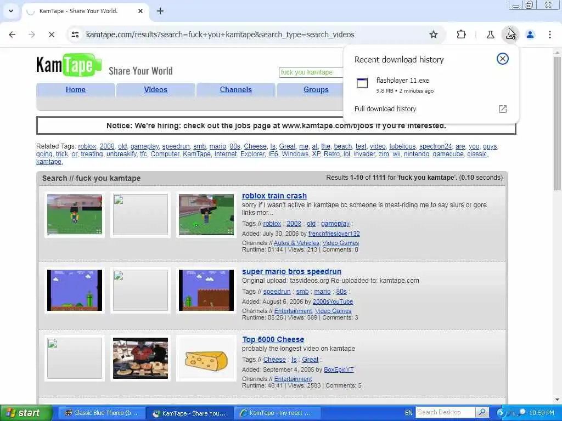Screen dimensions: 562x421
Task: Switch to Classic Blue Theme taskbar window
Action: point(102,413)
